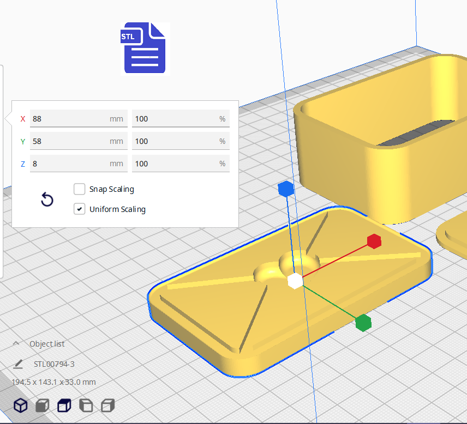
Task: Grab the blue Z-axis scale handle
Action: [x=286, y=189]
